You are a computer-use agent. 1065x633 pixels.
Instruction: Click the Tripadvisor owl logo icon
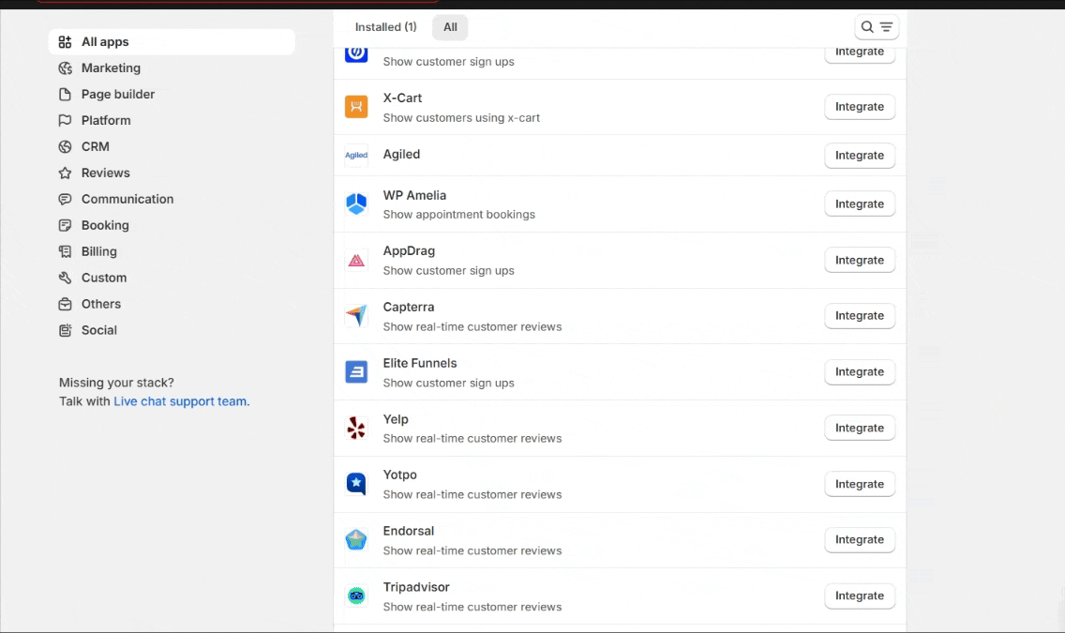point(356,596)
